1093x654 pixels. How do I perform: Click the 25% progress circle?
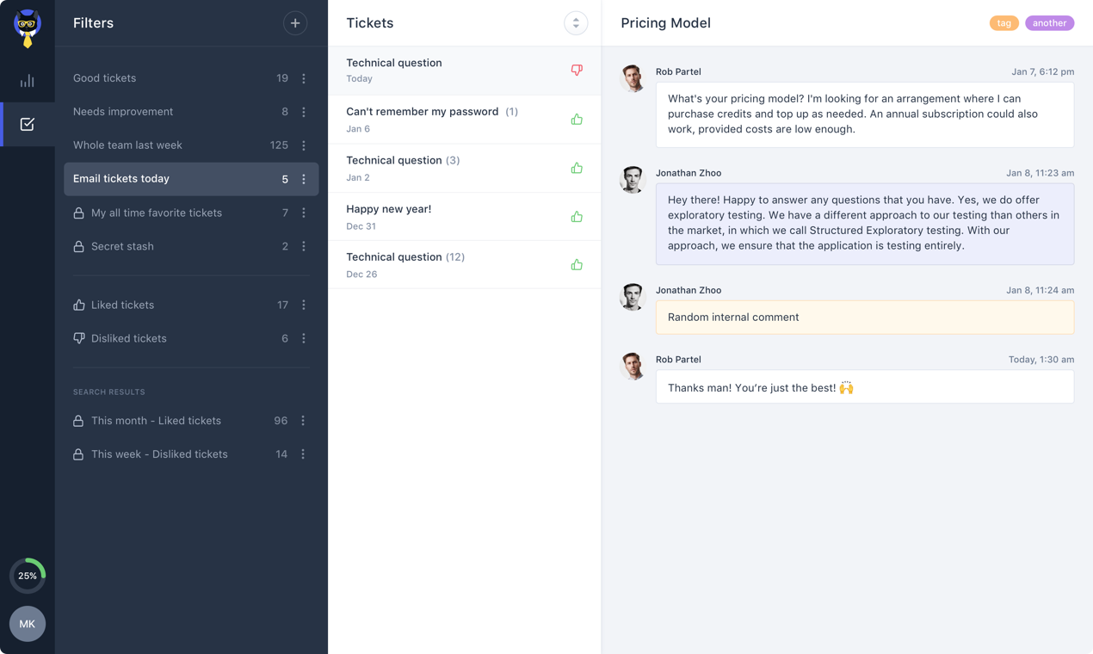(x=27, y=575)
